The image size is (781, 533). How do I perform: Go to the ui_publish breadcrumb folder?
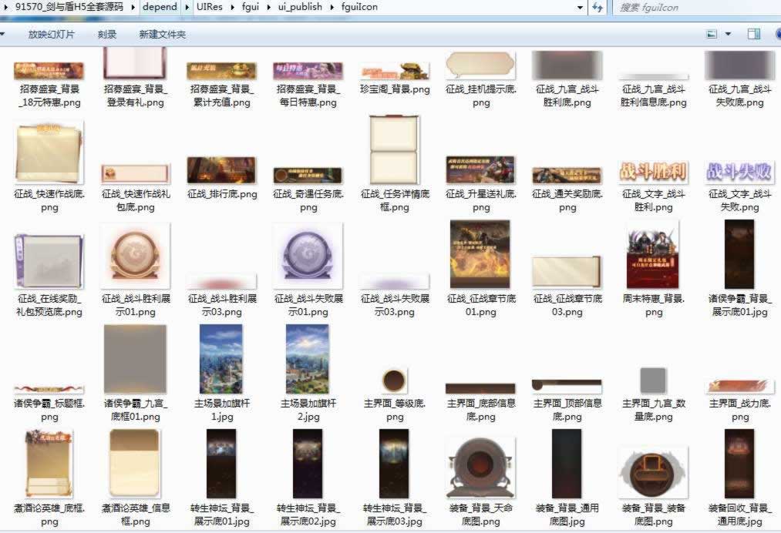click(297, 7)
